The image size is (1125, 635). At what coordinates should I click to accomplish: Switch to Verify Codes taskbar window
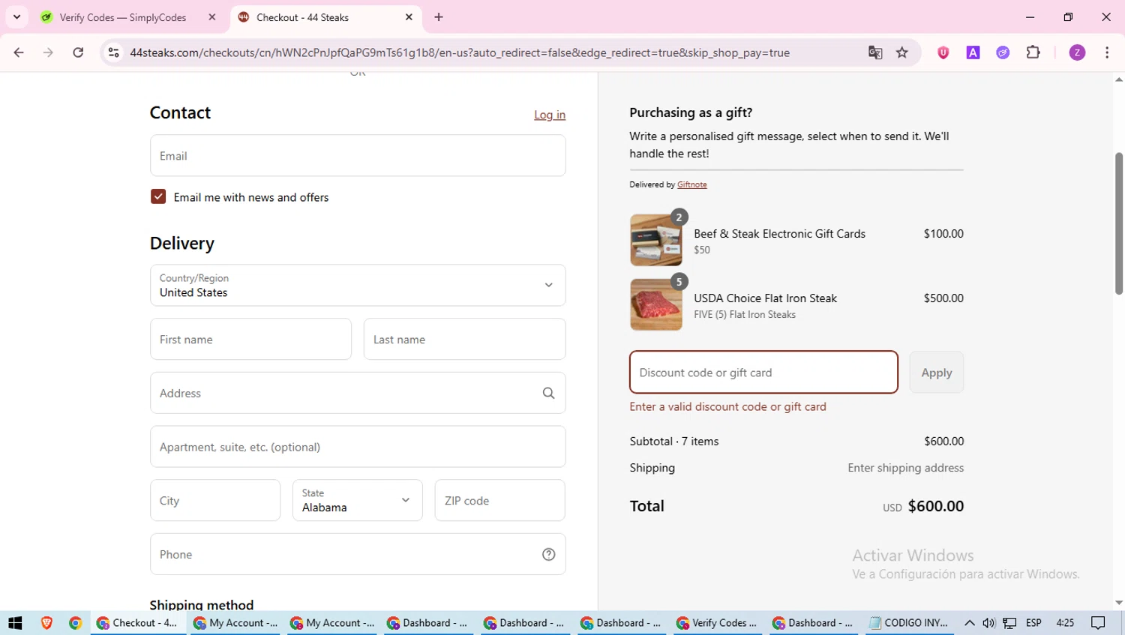[x=717, y=623]
